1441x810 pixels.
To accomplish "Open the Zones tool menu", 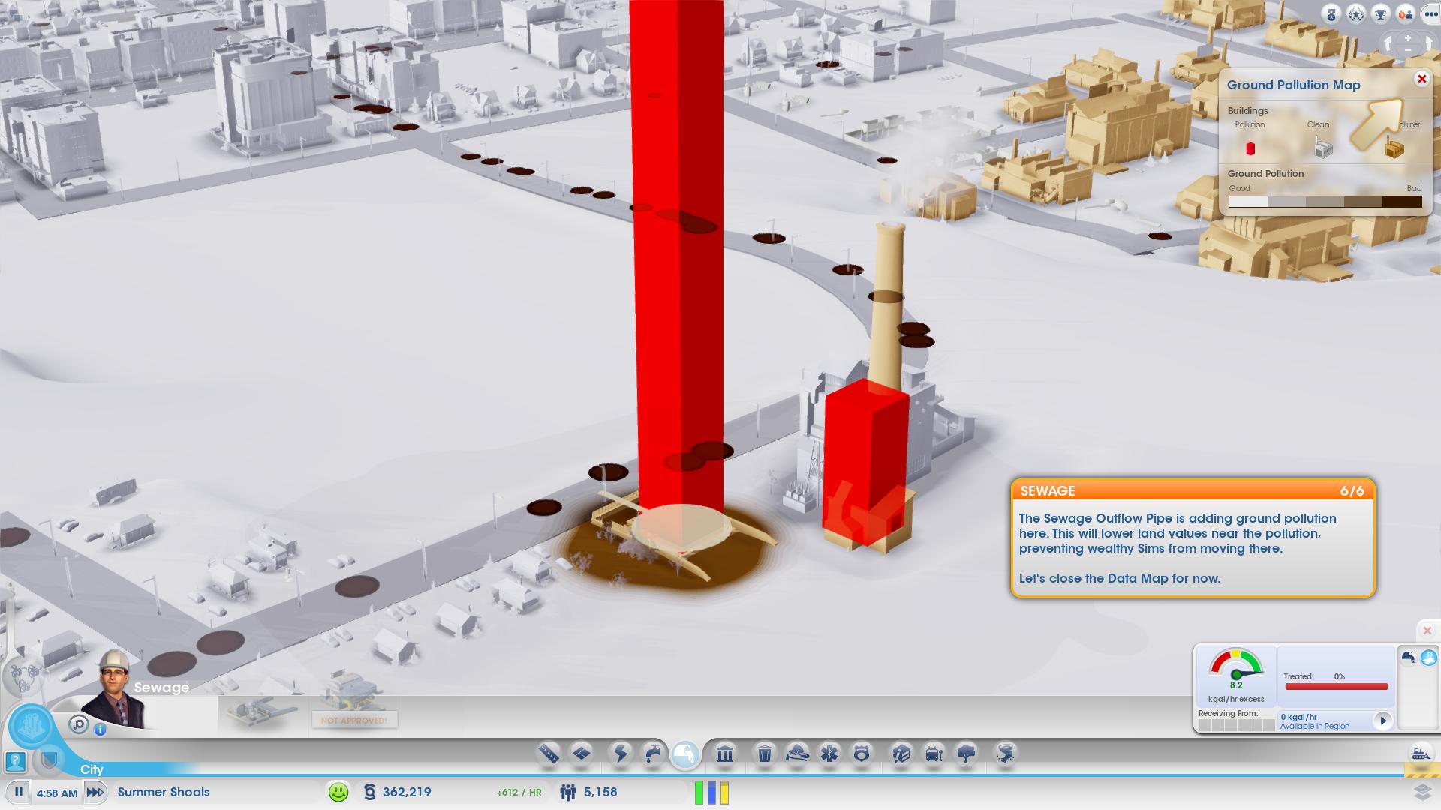I will (582, 753).
